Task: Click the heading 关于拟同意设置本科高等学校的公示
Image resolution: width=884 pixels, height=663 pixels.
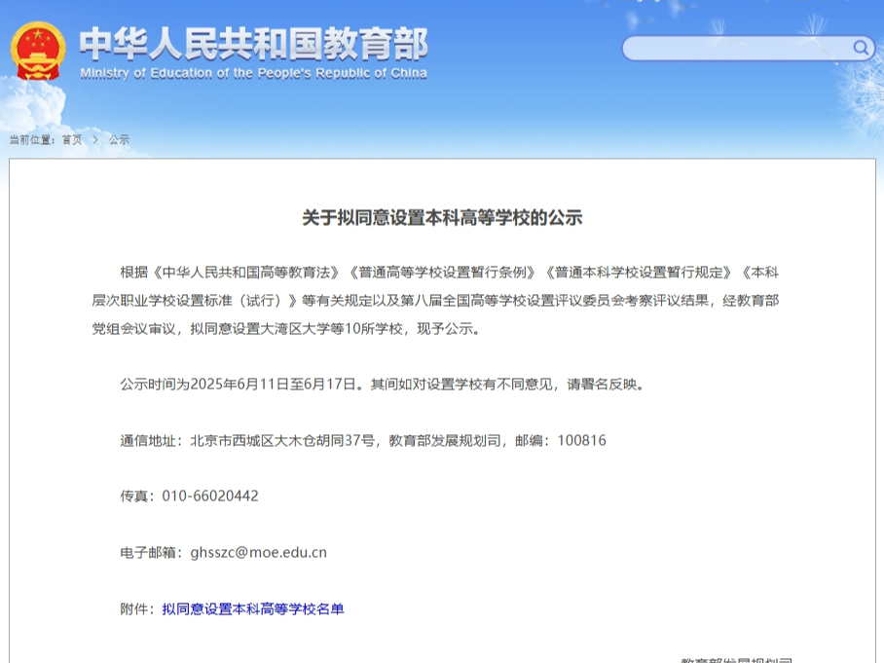Action: pos(442,218)
